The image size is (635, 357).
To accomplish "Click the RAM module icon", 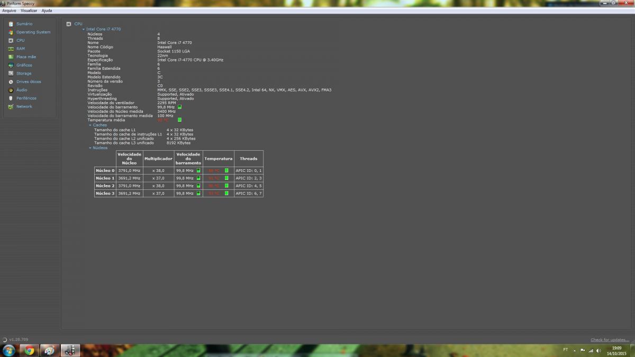I will [11, 49].
